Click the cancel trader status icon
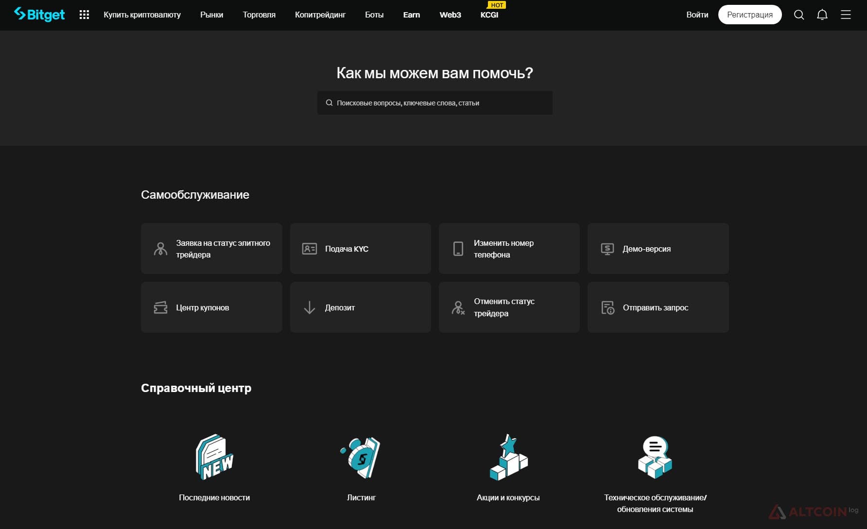 pos(458,307)
